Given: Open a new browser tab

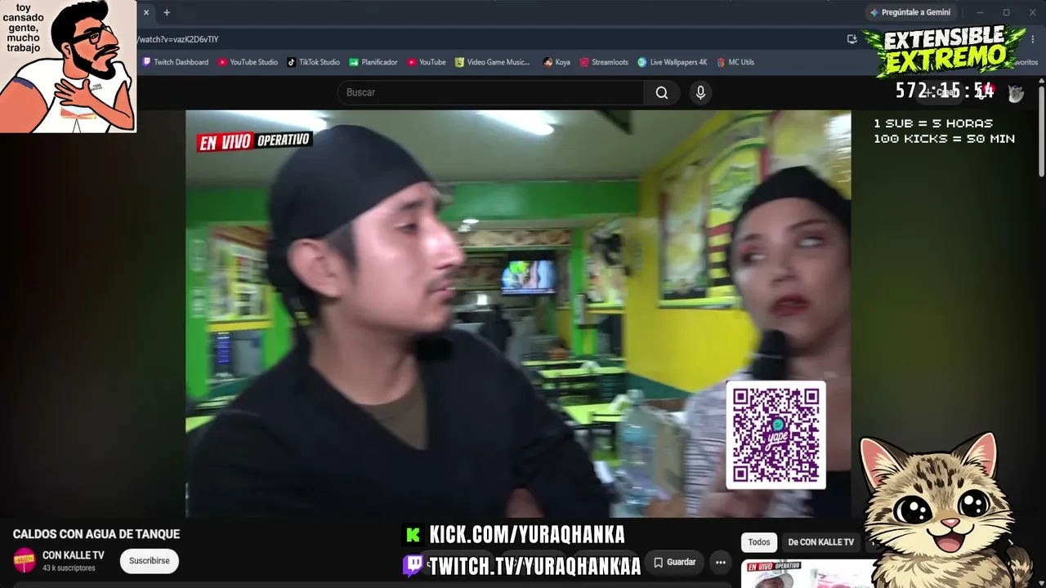Looking at the screenshot, I should [x=167, y=12].
